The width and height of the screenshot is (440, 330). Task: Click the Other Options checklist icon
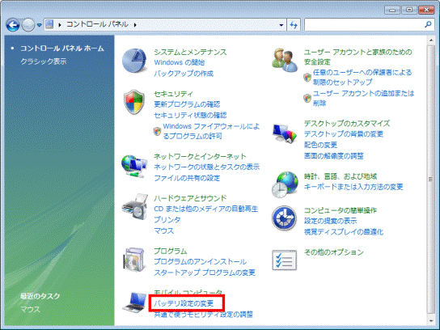click(x=284, y=260)
